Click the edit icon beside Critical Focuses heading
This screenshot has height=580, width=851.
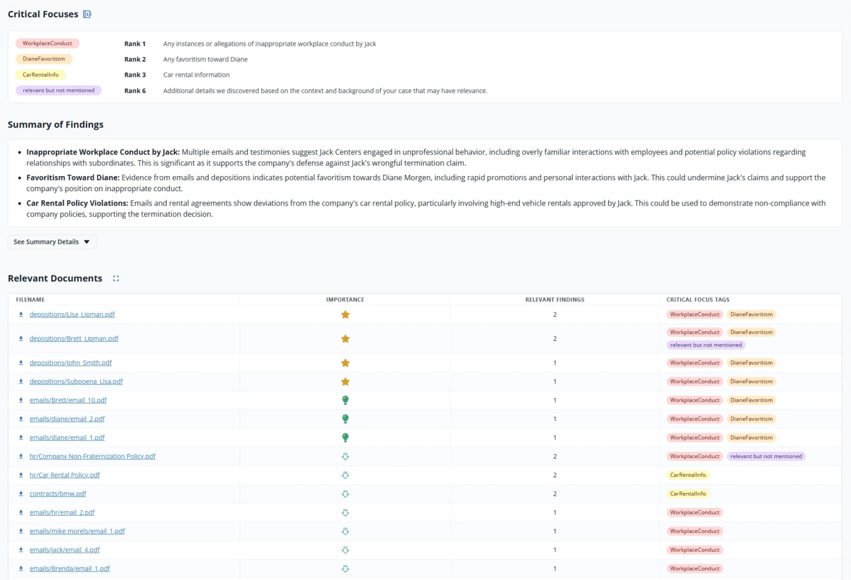[87, 14]
